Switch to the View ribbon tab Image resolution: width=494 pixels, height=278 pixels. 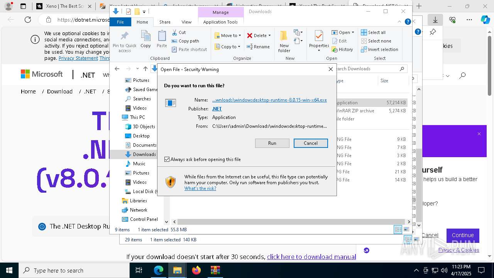coord(186,22)
